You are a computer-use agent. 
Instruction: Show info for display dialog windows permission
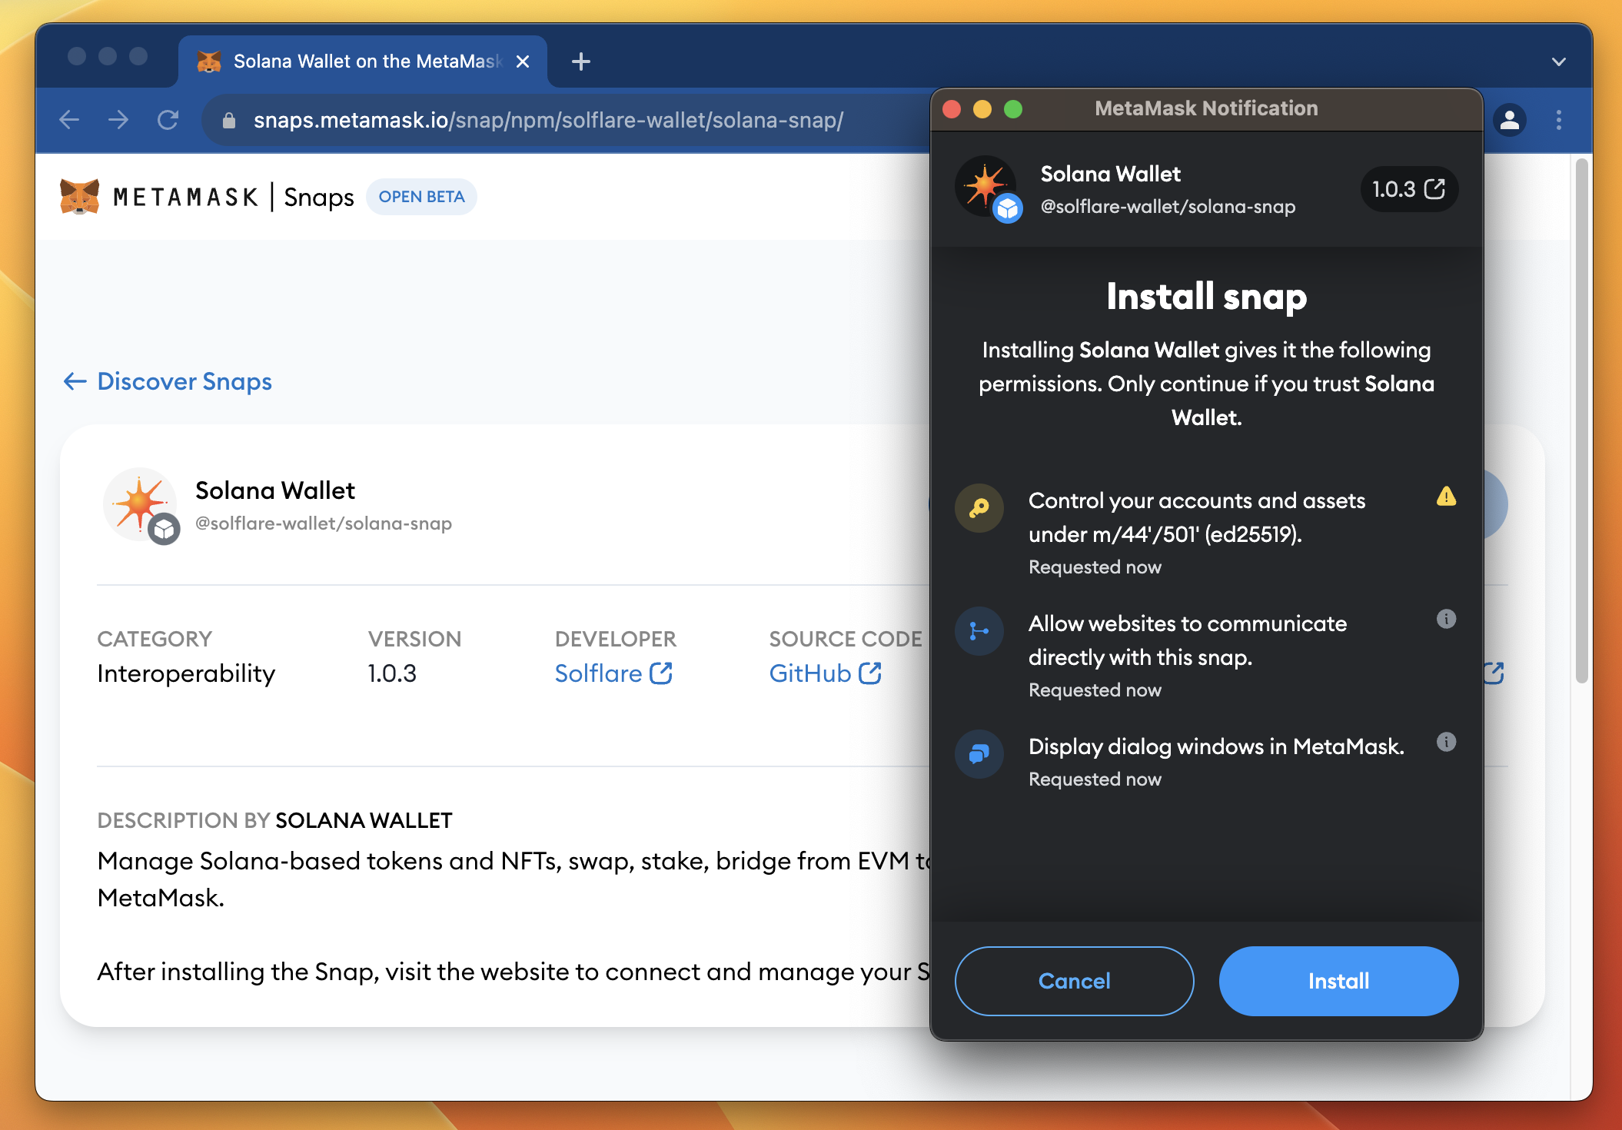tap(1446, 742)
